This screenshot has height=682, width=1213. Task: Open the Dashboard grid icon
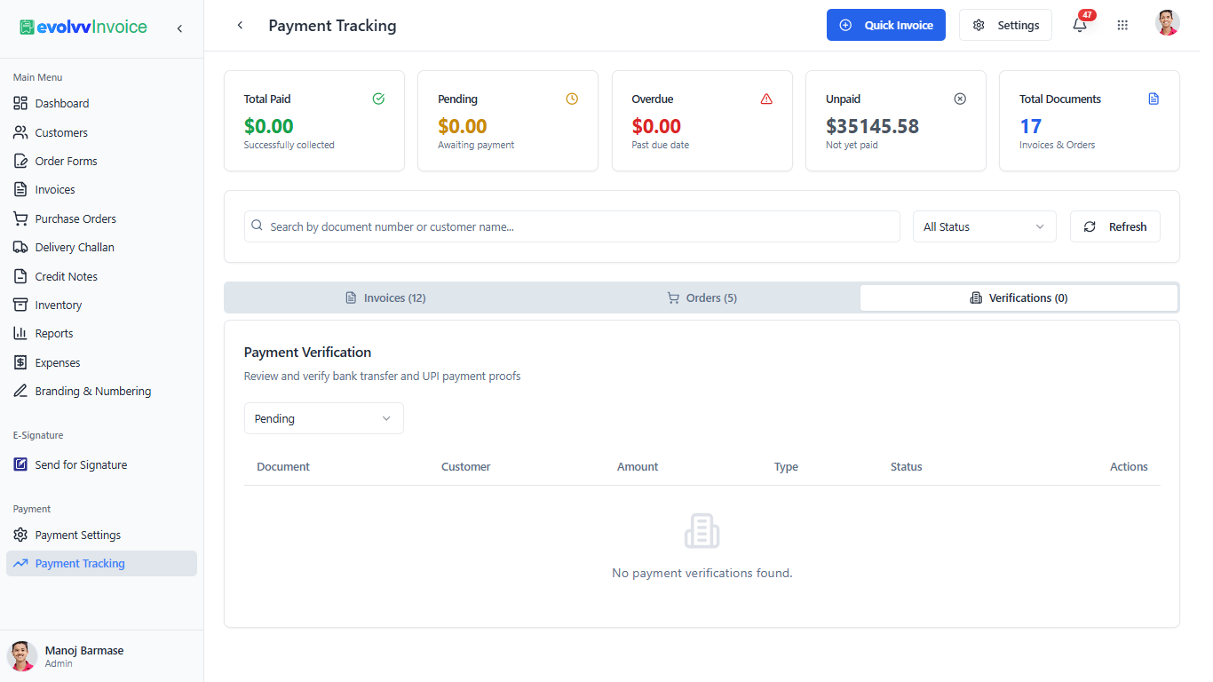click(x=20, y=103)
